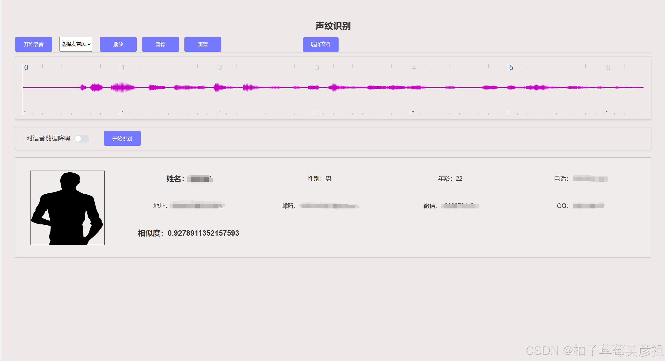Screen dimensions: 665x361
Task: Click the person silhouette photo
Action: click(67, 208)
